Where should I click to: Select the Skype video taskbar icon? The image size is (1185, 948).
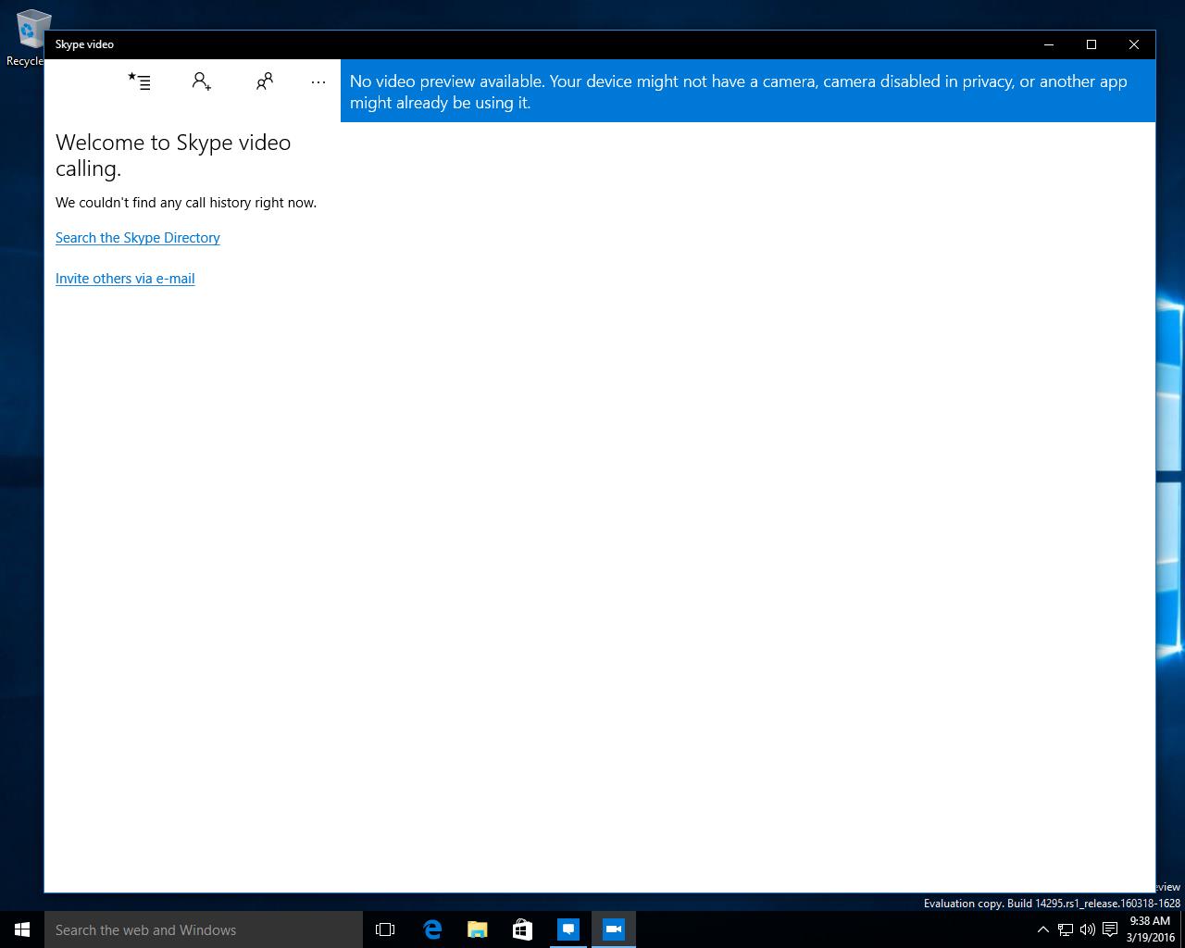613,929
